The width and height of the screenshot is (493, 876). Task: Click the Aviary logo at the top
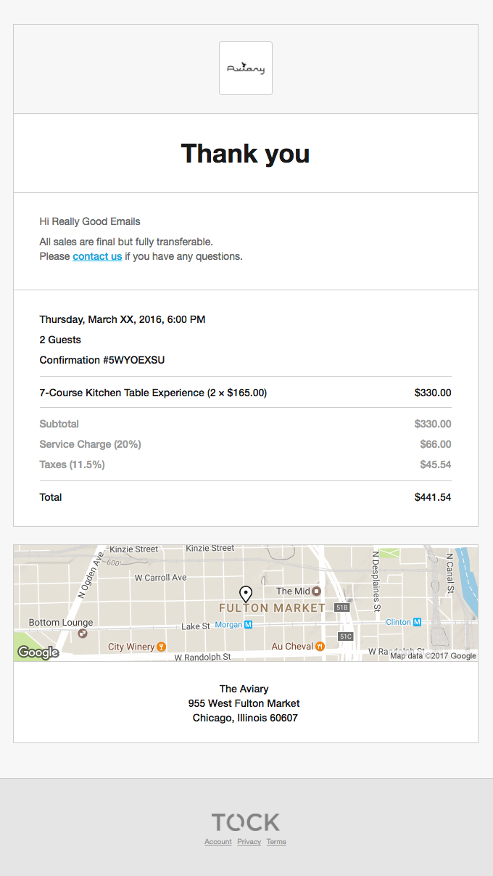pyautogui.click(x=246, y=67)
